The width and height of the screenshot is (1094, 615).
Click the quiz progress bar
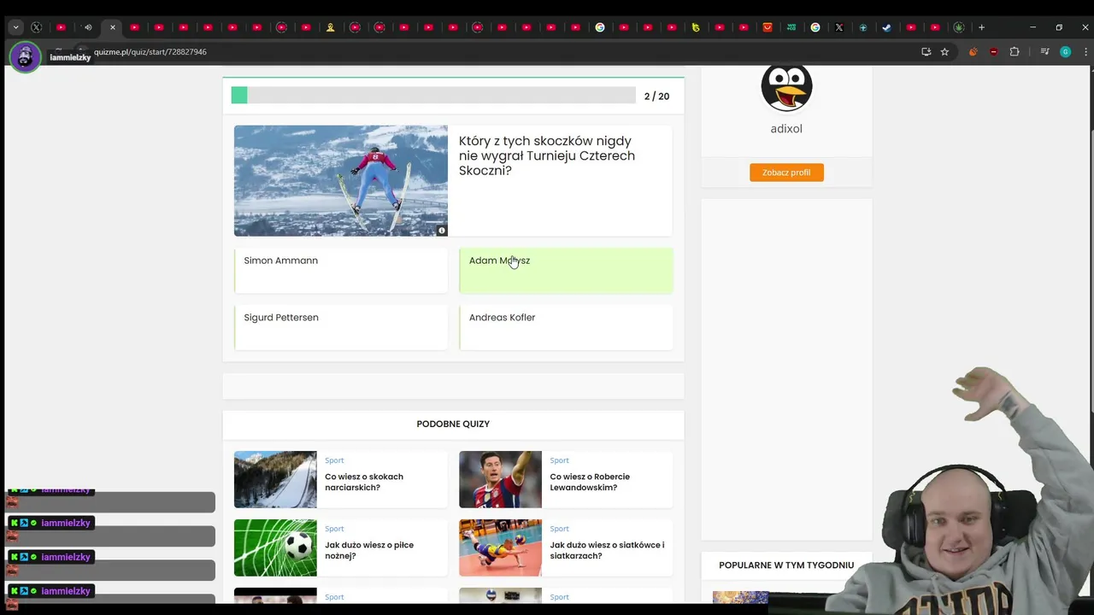tap(433, 96)
